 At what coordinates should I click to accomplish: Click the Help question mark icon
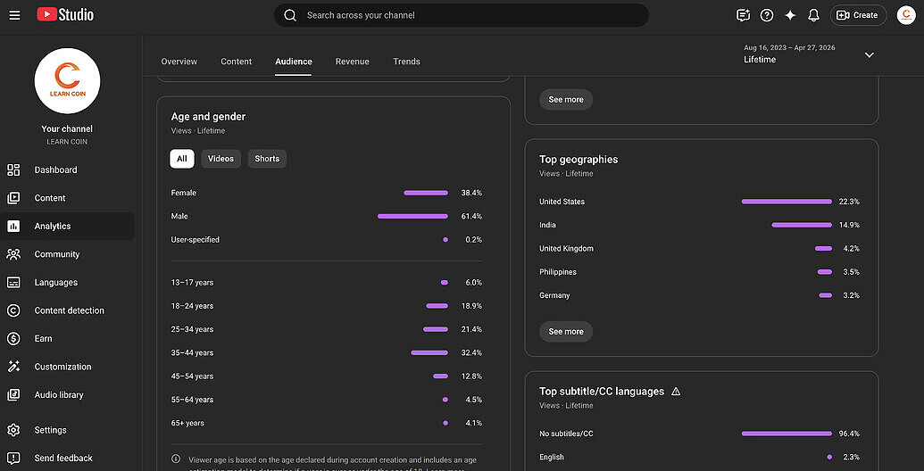767,15
